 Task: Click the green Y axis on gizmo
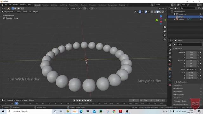click(x=157, y=20)
